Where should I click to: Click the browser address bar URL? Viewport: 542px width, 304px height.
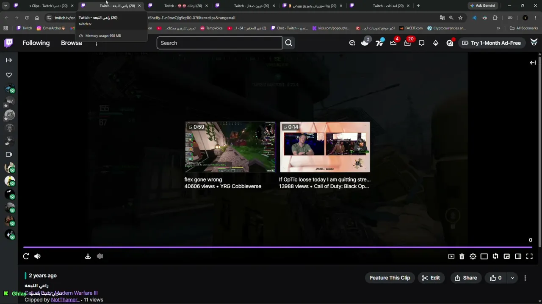242,18
